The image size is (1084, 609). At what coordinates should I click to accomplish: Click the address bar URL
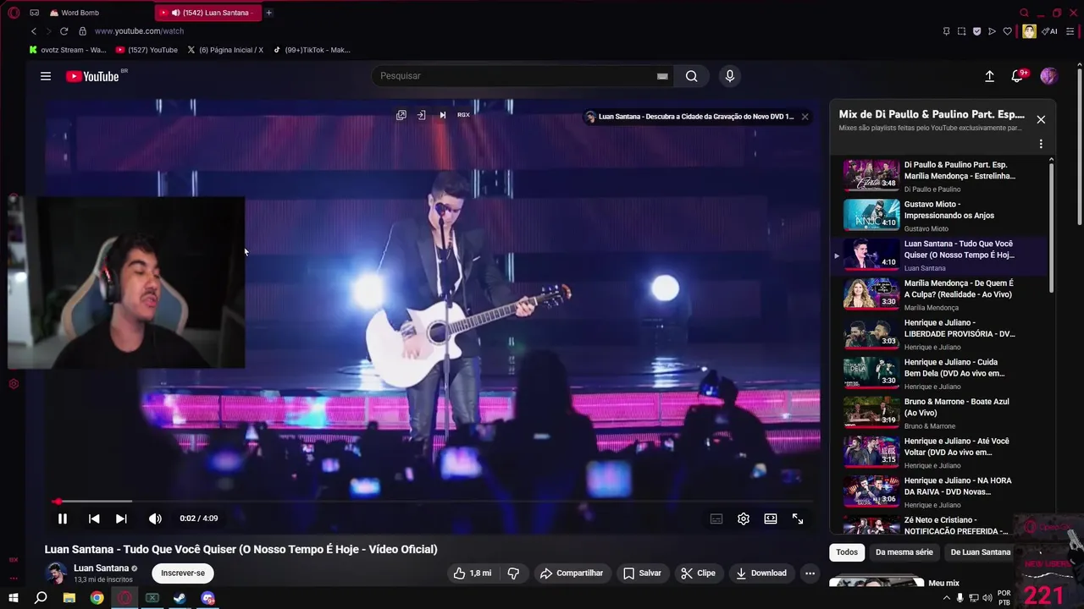[139, 31]
